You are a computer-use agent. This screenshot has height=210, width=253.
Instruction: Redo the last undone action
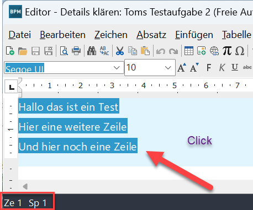coord(173,51)
